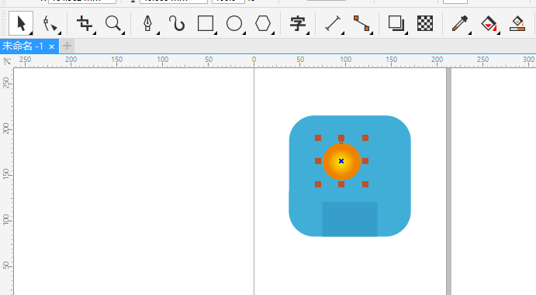
Task: Select the darker blue rectangle shape
Action: (350, 219)
